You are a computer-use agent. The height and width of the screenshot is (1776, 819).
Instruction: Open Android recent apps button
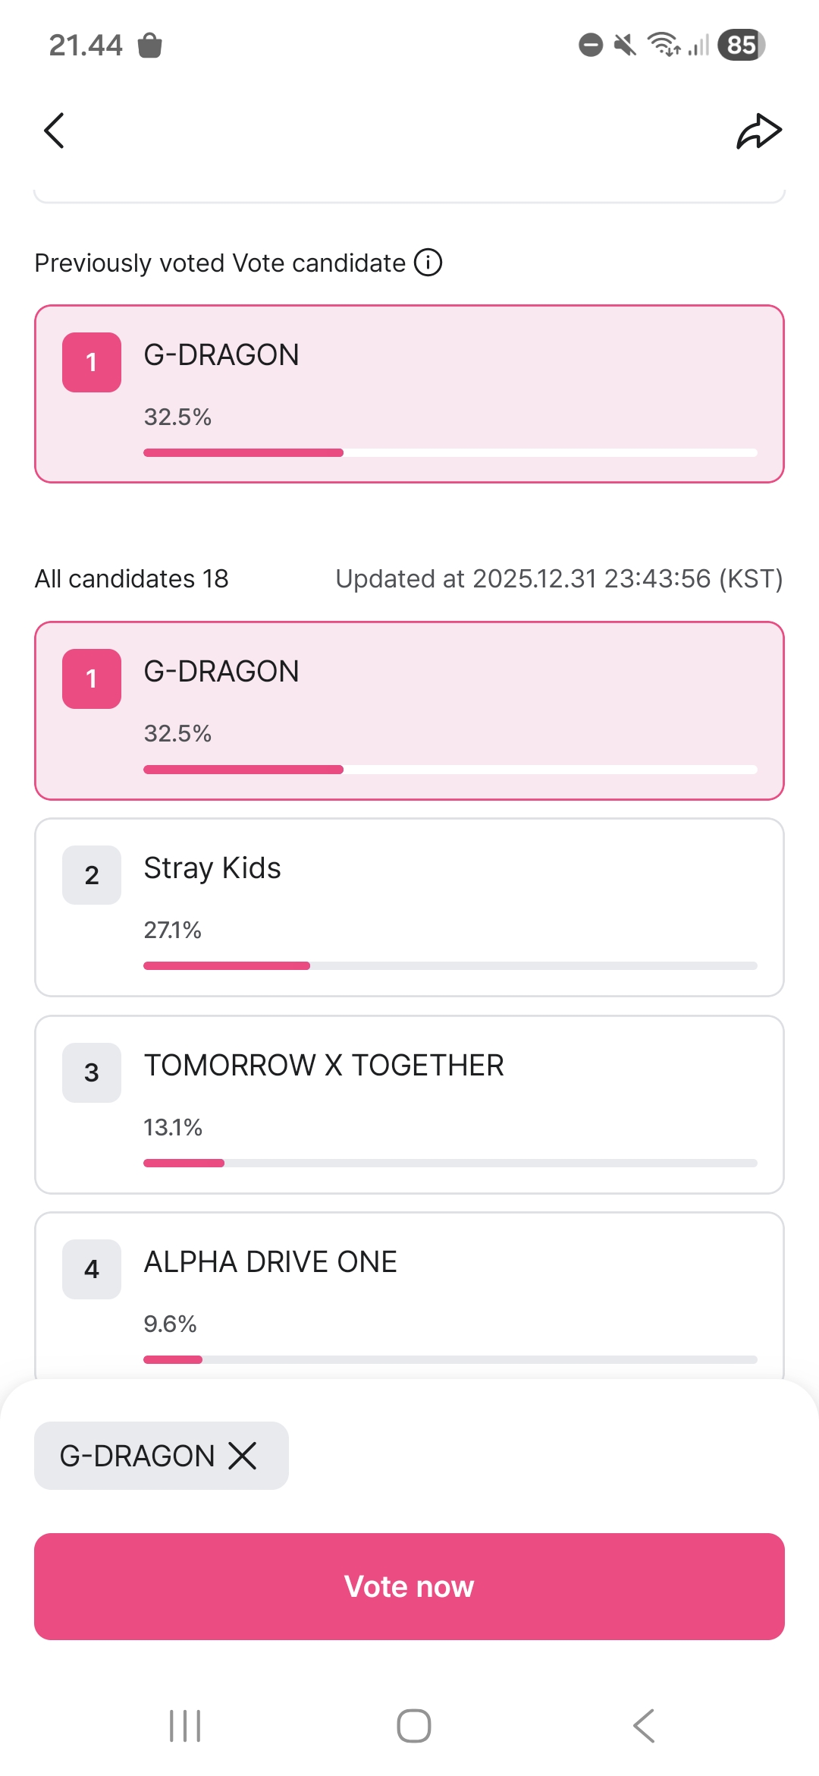(x=185, y=1726)
